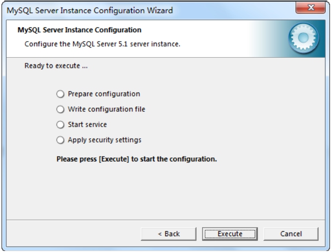Click the bold 'MySQL Server Instance Configuration' heading

(x=79, y=30)
